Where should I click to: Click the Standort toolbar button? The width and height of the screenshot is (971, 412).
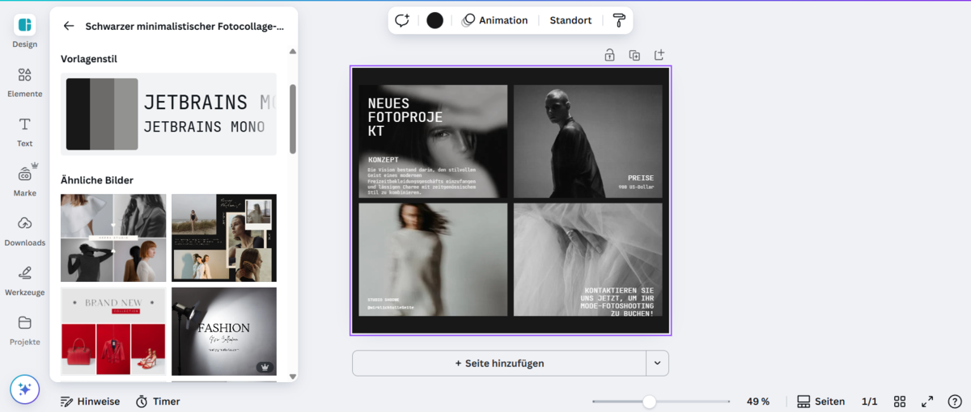(x=570, y=20)
